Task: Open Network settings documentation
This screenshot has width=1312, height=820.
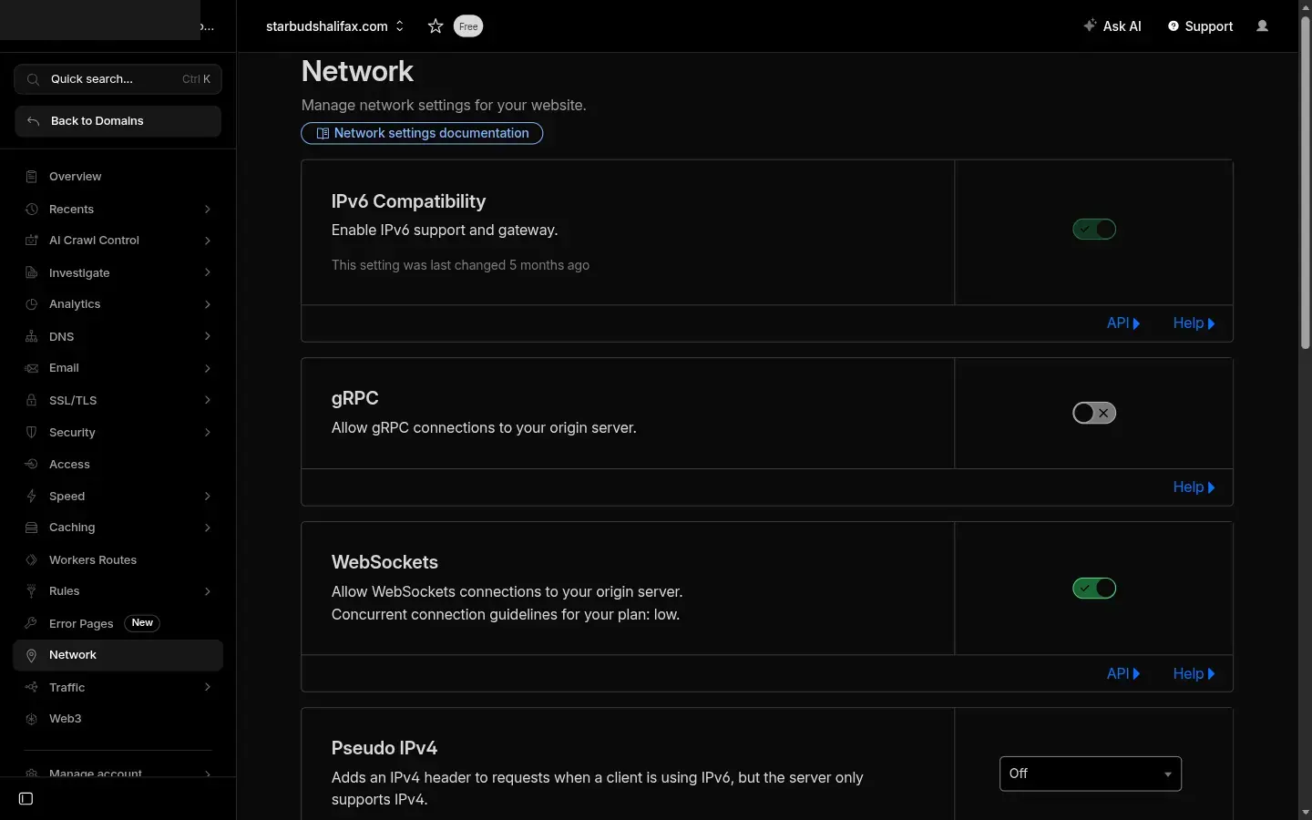Action: click(421, 133)
